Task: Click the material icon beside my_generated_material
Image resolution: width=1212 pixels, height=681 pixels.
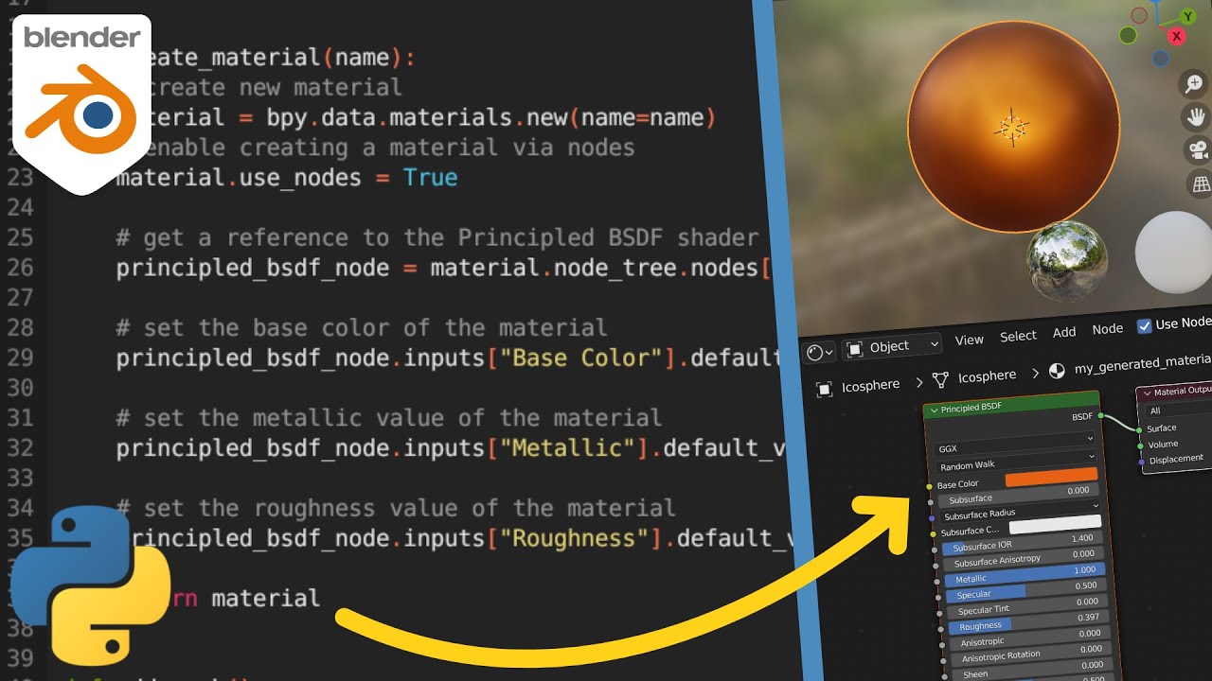Action: (x=1056, y=373)
